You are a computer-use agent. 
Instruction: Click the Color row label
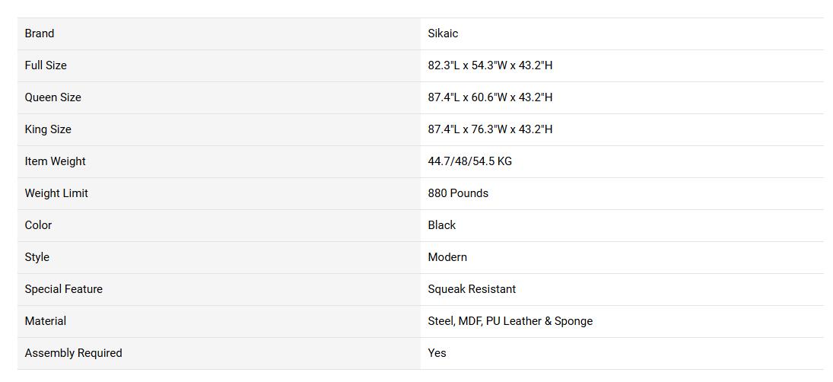tap(38, 225)
